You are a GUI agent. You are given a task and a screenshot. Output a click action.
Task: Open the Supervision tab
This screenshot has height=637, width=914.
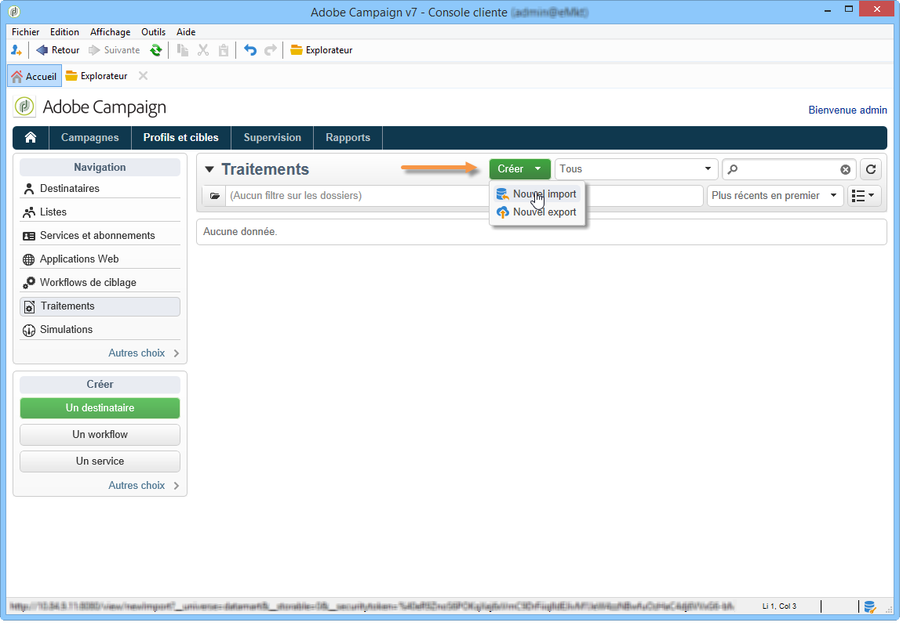coord(272,137)
